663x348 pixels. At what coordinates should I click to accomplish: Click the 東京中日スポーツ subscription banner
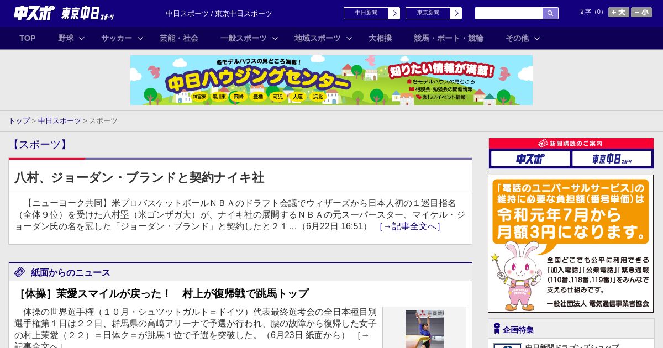tap(612, 159)
